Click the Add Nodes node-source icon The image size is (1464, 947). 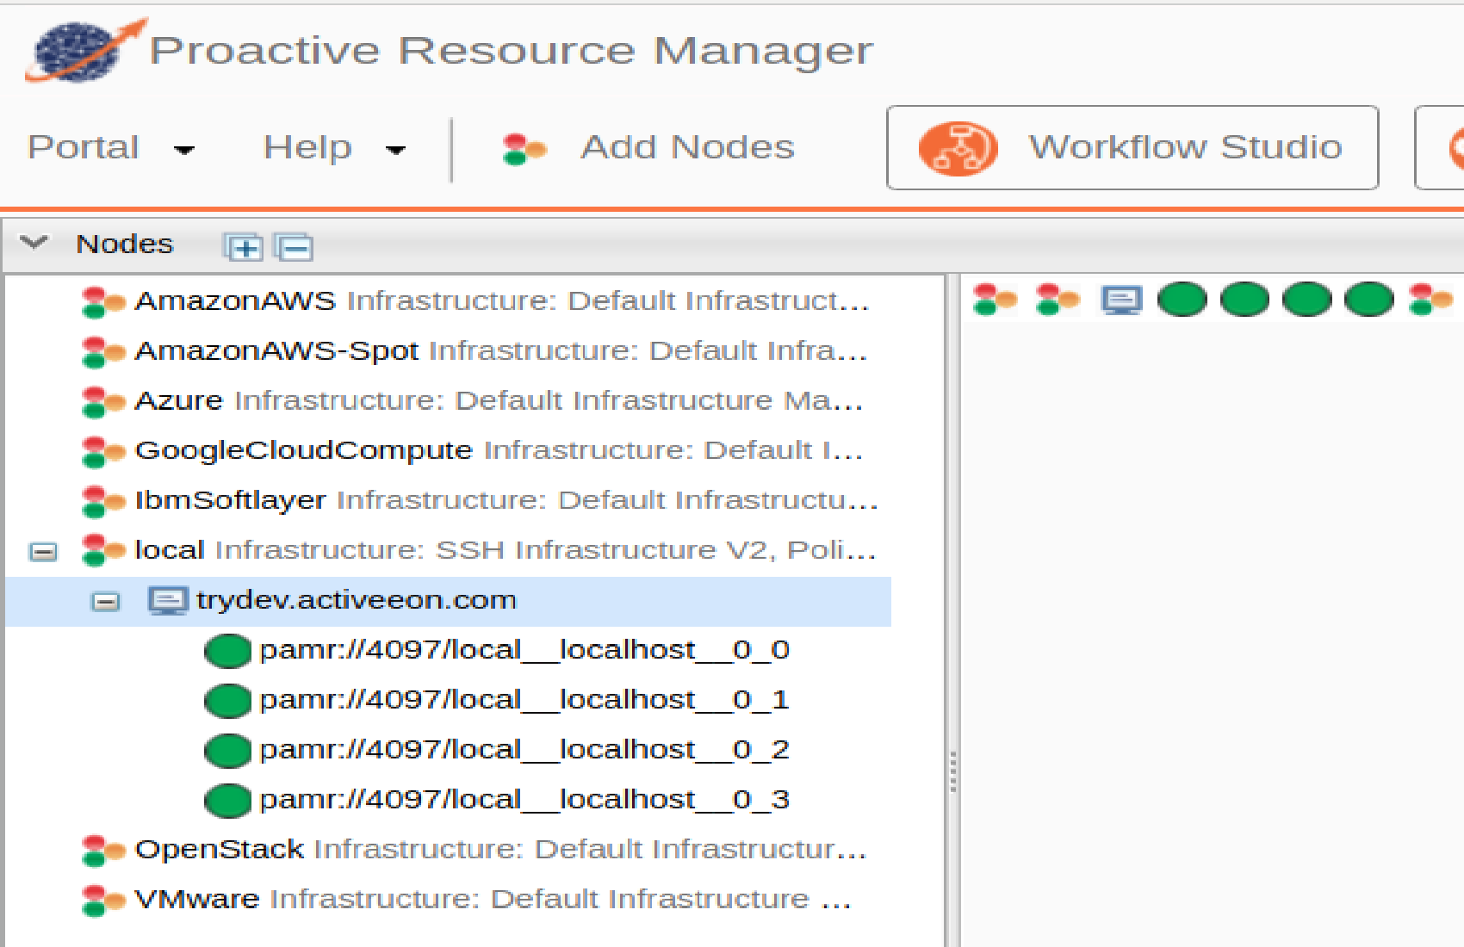coord(524,149)
